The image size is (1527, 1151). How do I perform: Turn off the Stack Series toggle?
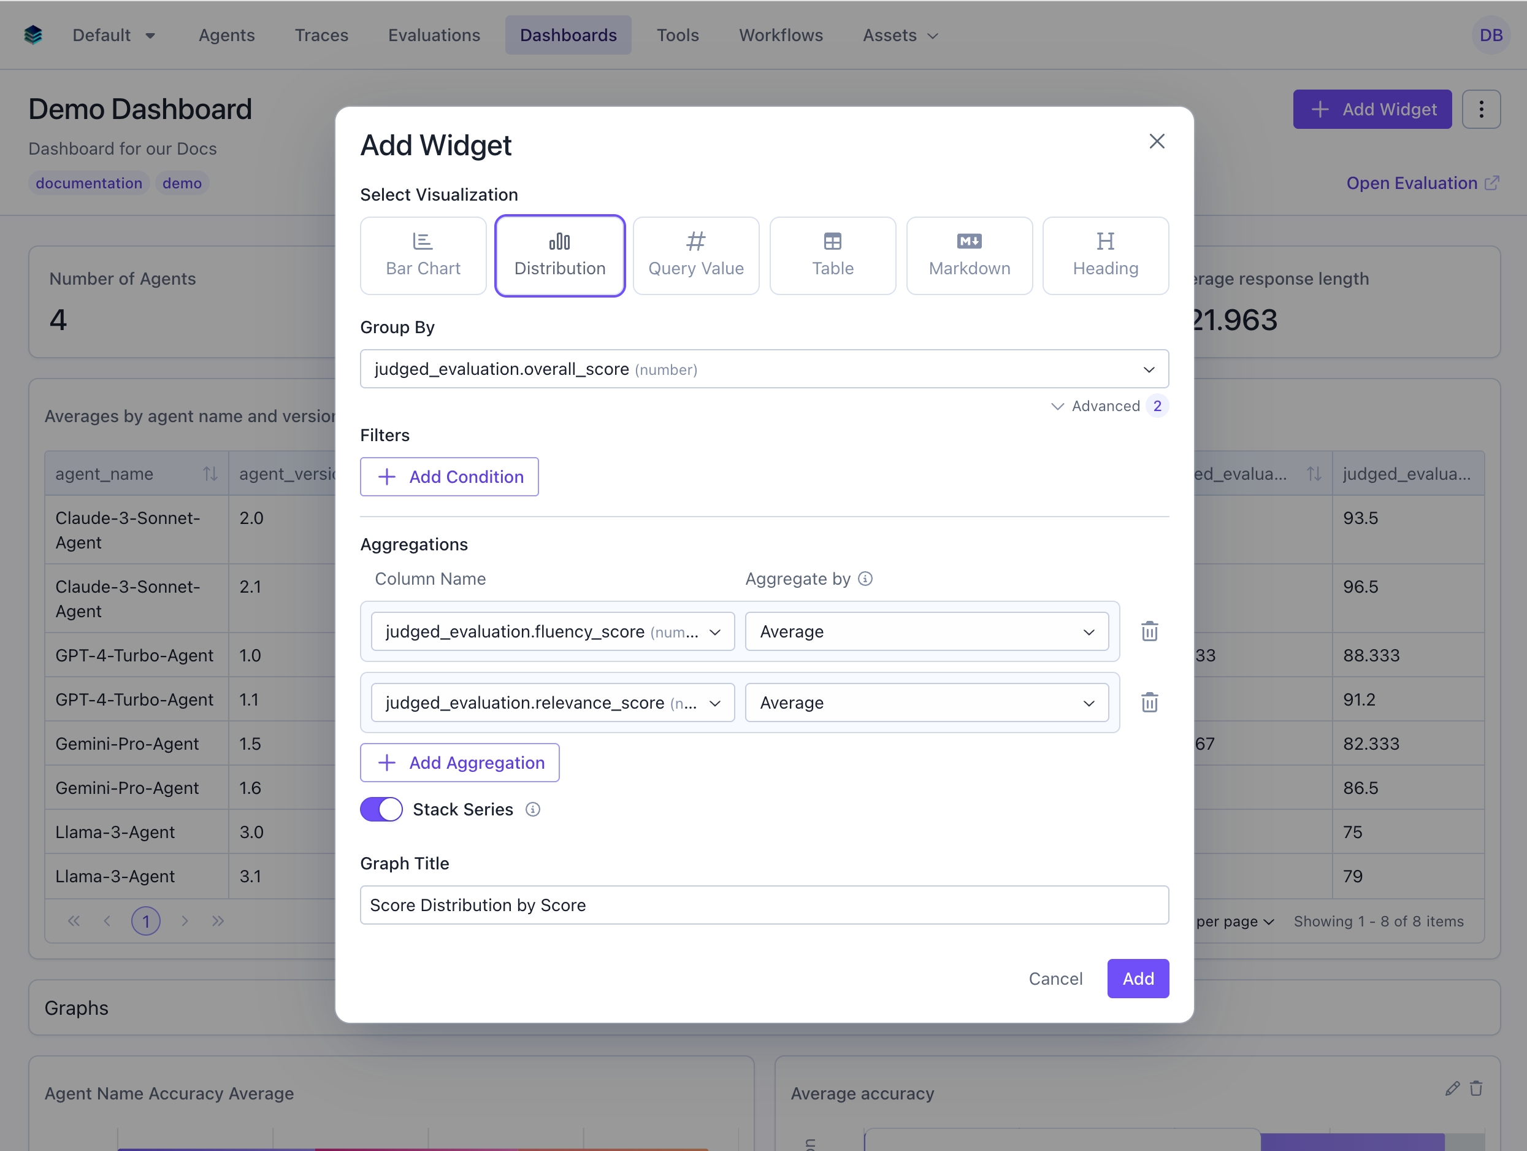(x=381, y=809)
